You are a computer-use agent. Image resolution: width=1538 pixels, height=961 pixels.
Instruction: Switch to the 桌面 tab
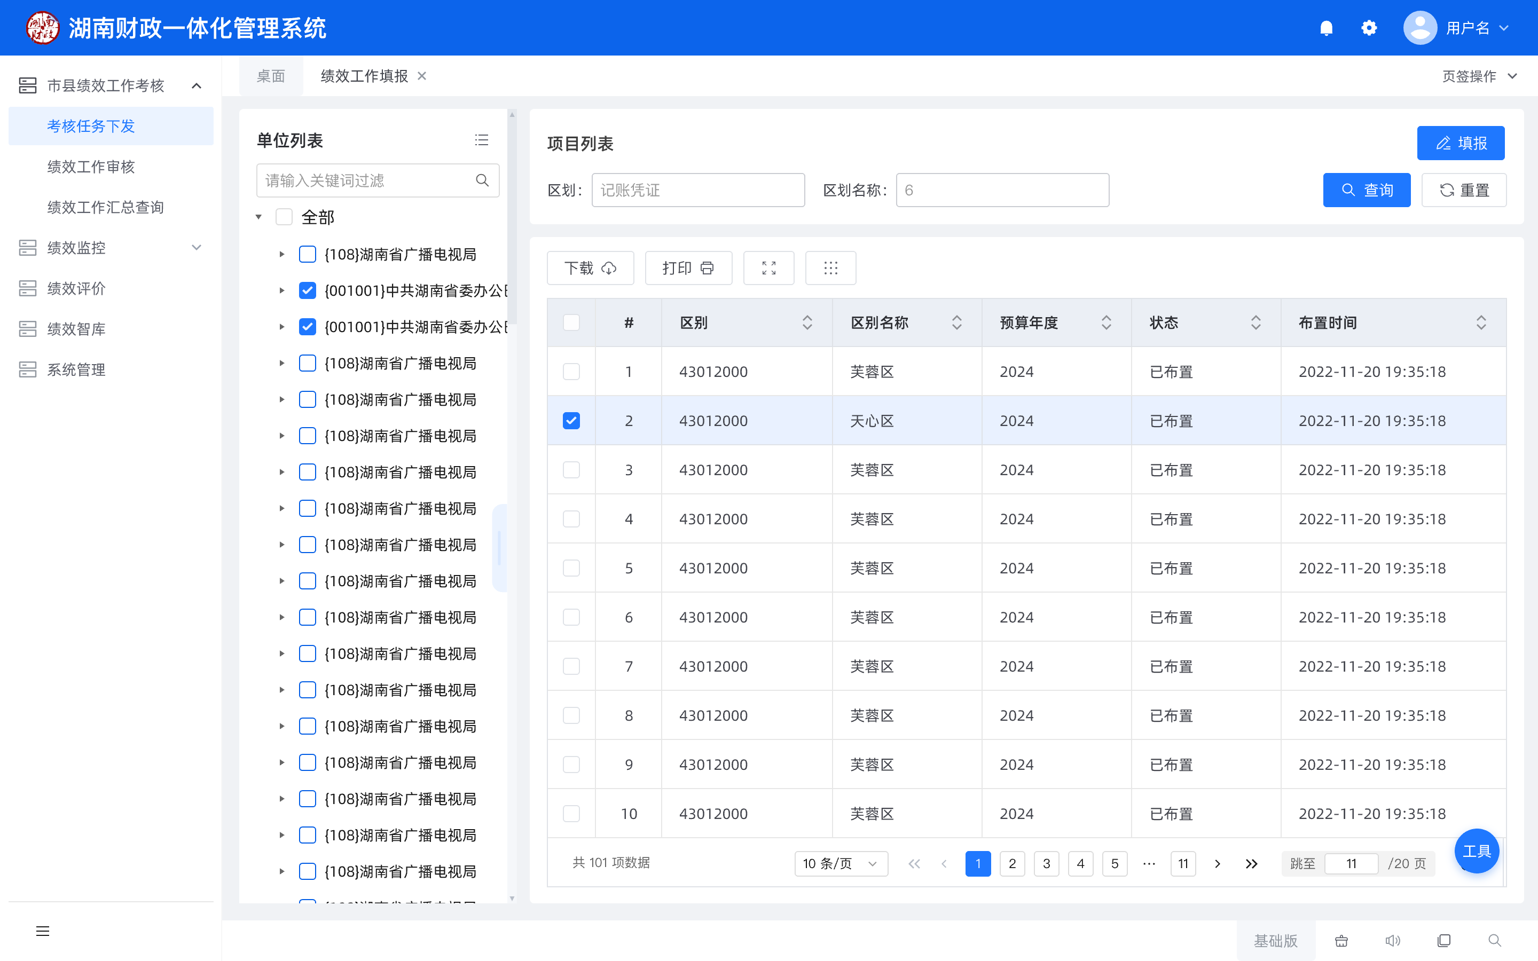pyautogui.click(x=271, y=76)
